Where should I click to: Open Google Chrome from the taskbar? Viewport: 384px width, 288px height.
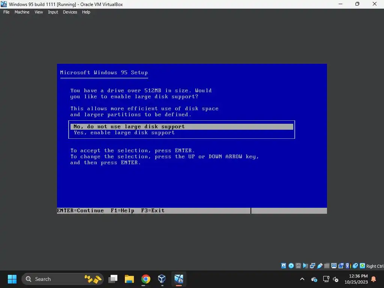(x=146, y=279)
